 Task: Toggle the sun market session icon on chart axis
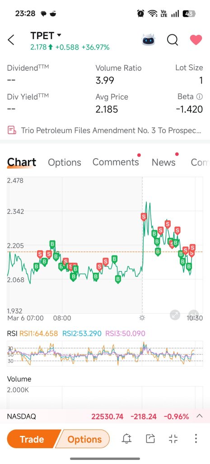(x=142, y=318)
